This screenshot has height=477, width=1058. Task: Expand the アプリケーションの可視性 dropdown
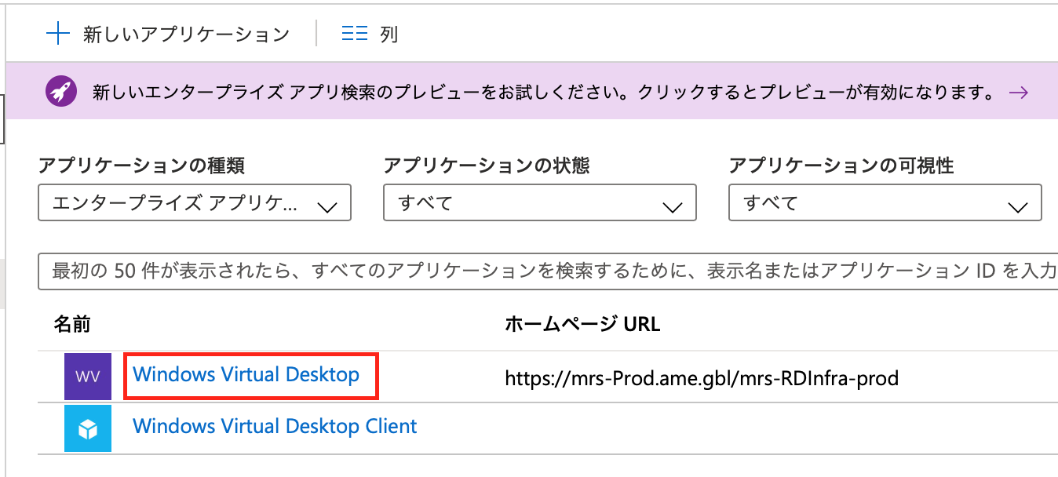pos(885,202)
